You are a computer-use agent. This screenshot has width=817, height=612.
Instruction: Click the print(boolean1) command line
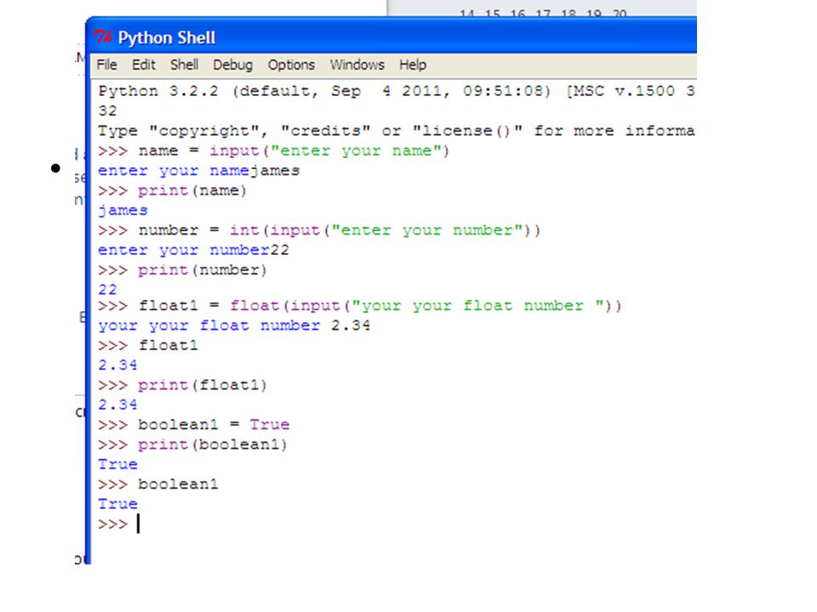point(192,445)
